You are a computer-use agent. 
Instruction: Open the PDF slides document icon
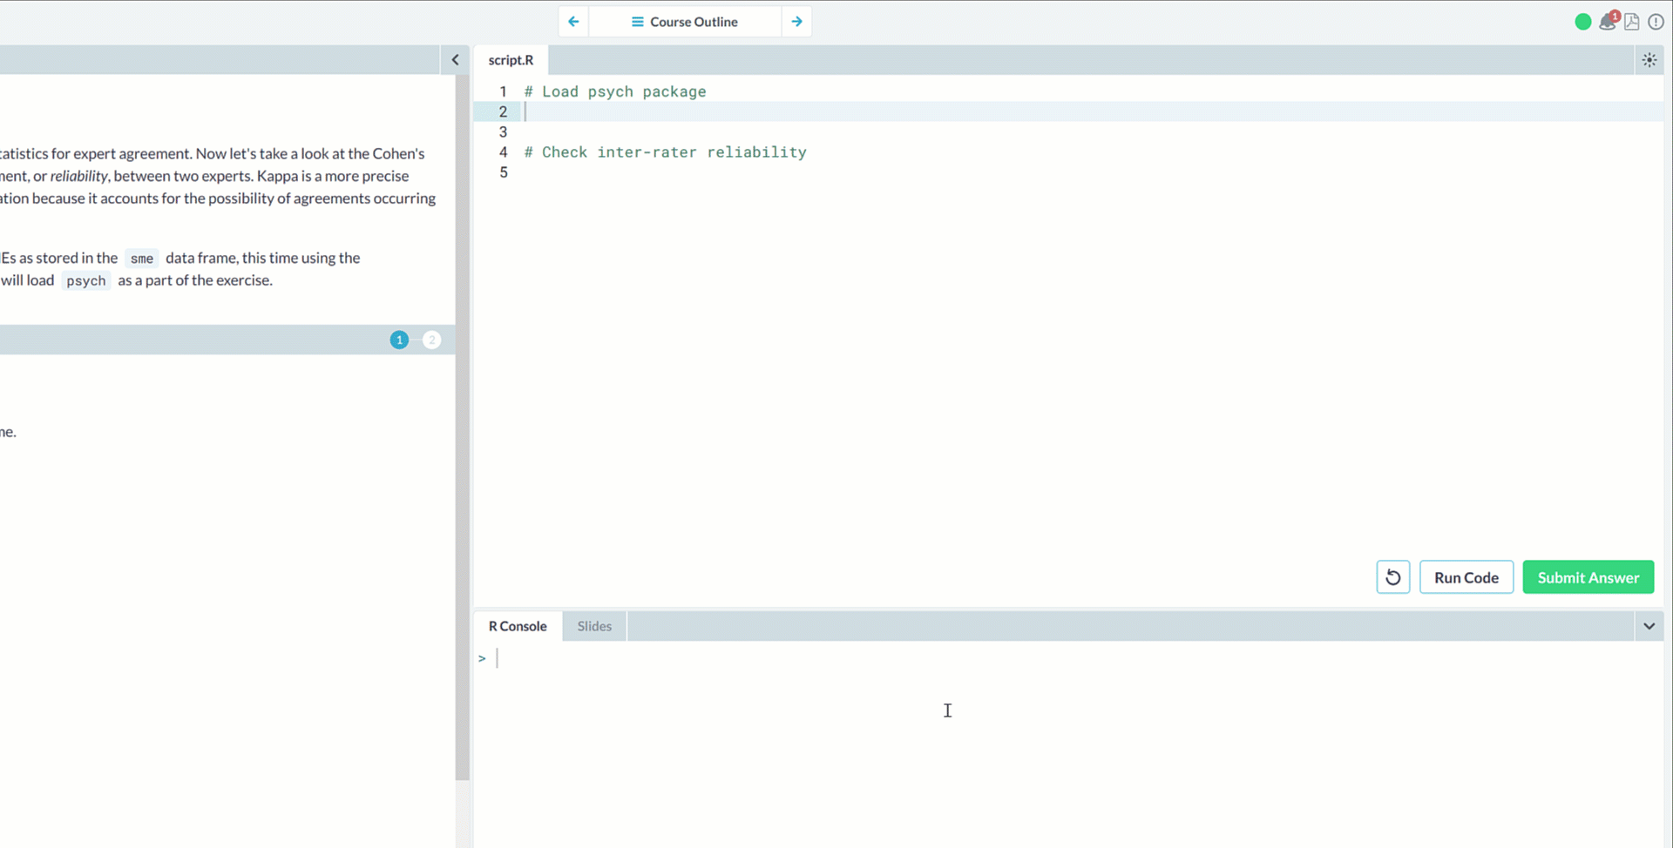[1632, 22]
